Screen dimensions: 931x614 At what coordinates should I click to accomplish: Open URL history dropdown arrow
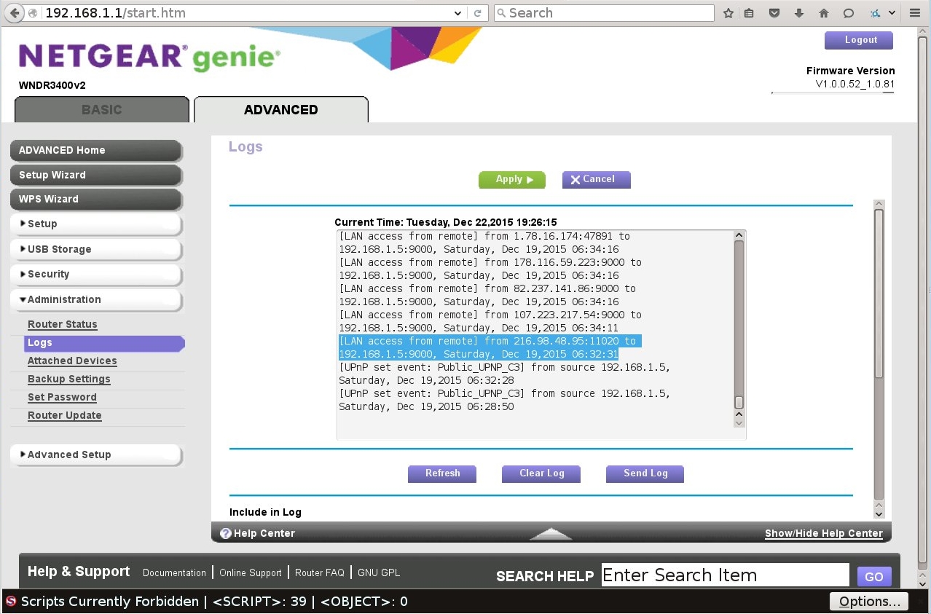pyautogui.click(x=457, y=13)
